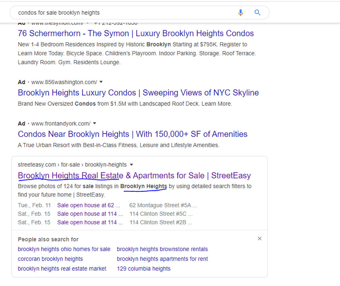This screenshot has width=340, height=286.
Task: Click Browse photos of 124 for sale snippet
Action: point(135,190)
